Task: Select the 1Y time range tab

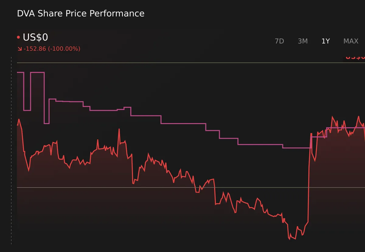Action: (325, 41)
